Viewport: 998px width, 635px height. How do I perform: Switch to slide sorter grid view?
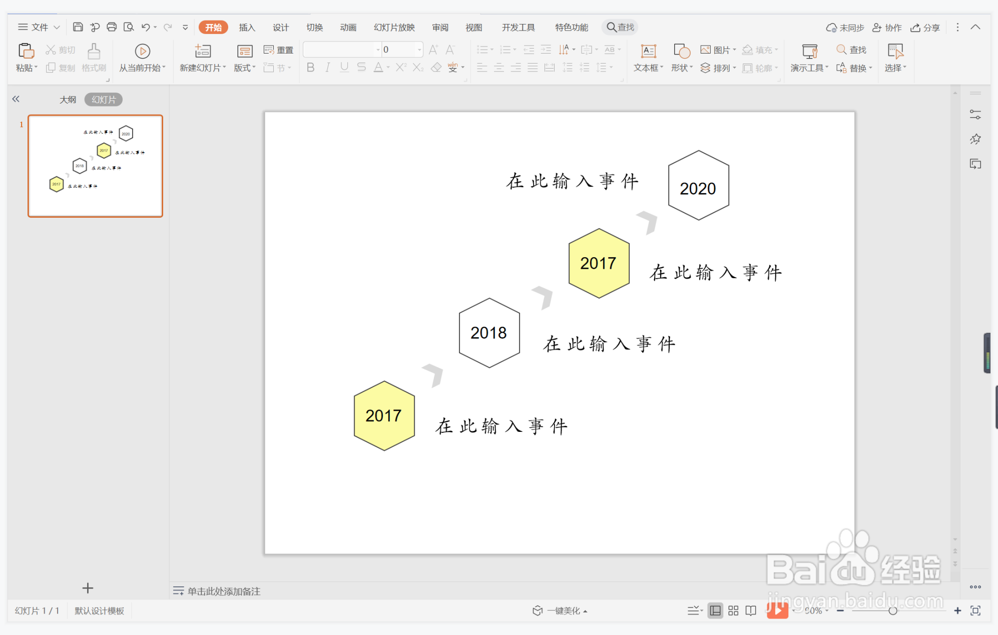tap(733, 610)
